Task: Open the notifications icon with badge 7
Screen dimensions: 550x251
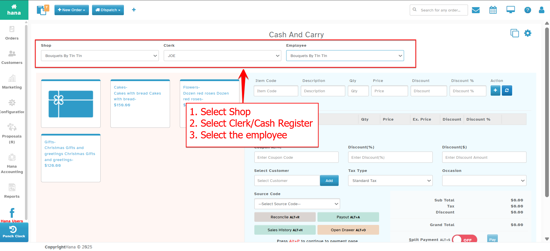Action: pyautogui.click(x=43, y=10)
